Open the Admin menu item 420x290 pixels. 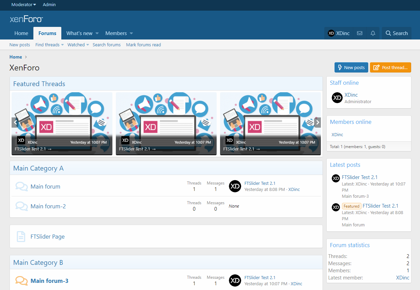coord(49,5)
